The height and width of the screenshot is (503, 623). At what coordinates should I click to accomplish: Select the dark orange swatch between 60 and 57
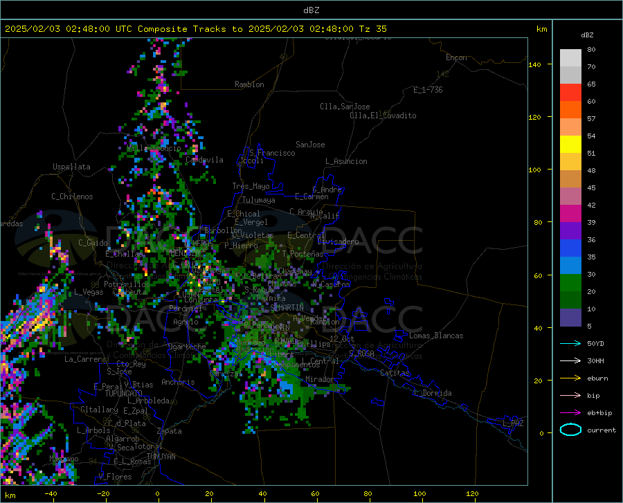pos(570,110)
